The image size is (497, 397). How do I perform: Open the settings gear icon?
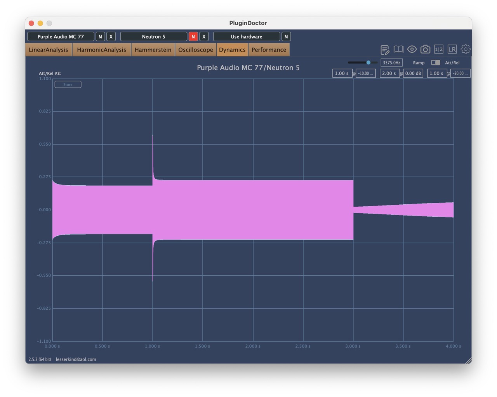[465, 49]
